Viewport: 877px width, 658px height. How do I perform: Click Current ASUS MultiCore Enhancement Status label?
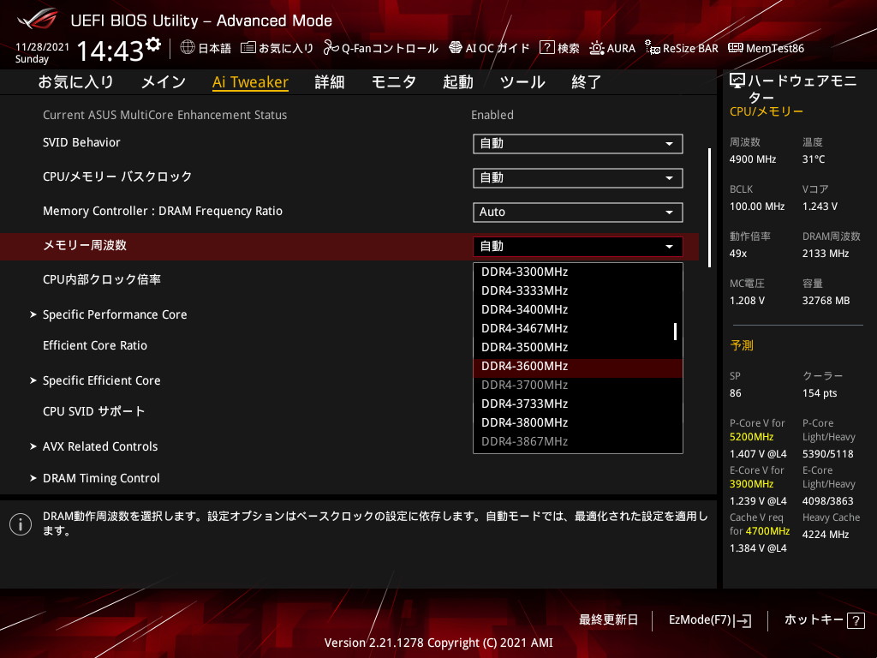[x=165, y=116]
